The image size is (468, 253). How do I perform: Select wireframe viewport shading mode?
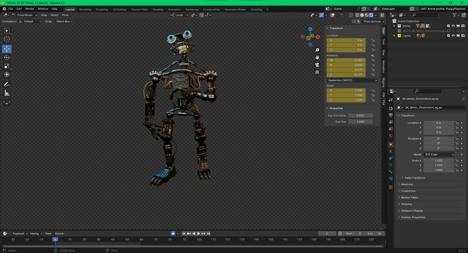[x=357, y=15]
